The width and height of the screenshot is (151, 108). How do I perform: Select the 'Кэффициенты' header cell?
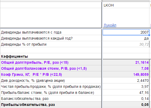coord(51,56)
